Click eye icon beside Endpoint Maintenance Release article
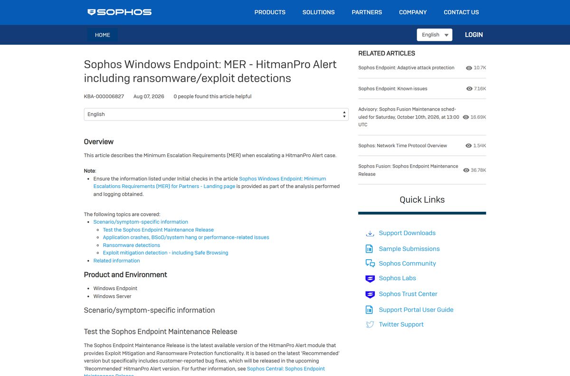 pos(466,170)
